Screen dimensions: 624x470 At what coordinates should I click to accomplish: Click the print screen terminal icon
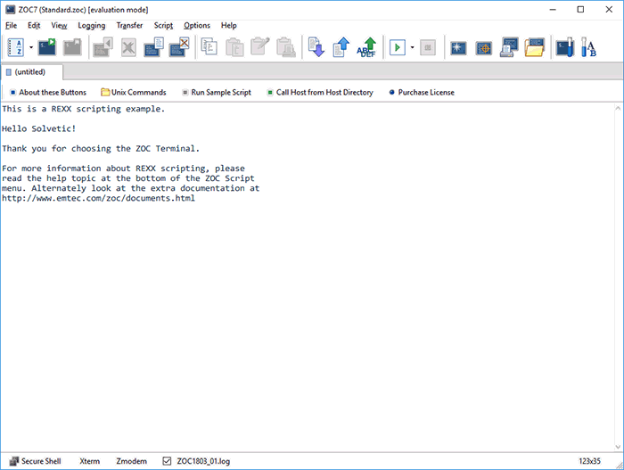coord(509,47)
